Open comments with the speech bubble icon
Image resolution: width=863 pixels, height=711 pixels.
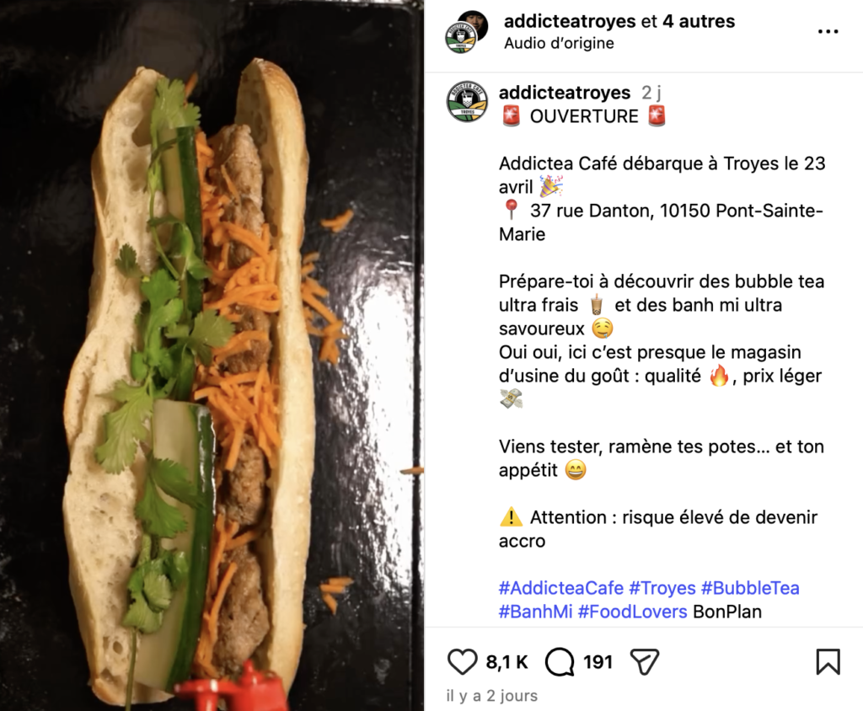tap(560, 661)
